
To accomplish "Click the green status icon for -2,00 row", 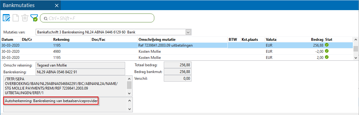I will 327,51.
